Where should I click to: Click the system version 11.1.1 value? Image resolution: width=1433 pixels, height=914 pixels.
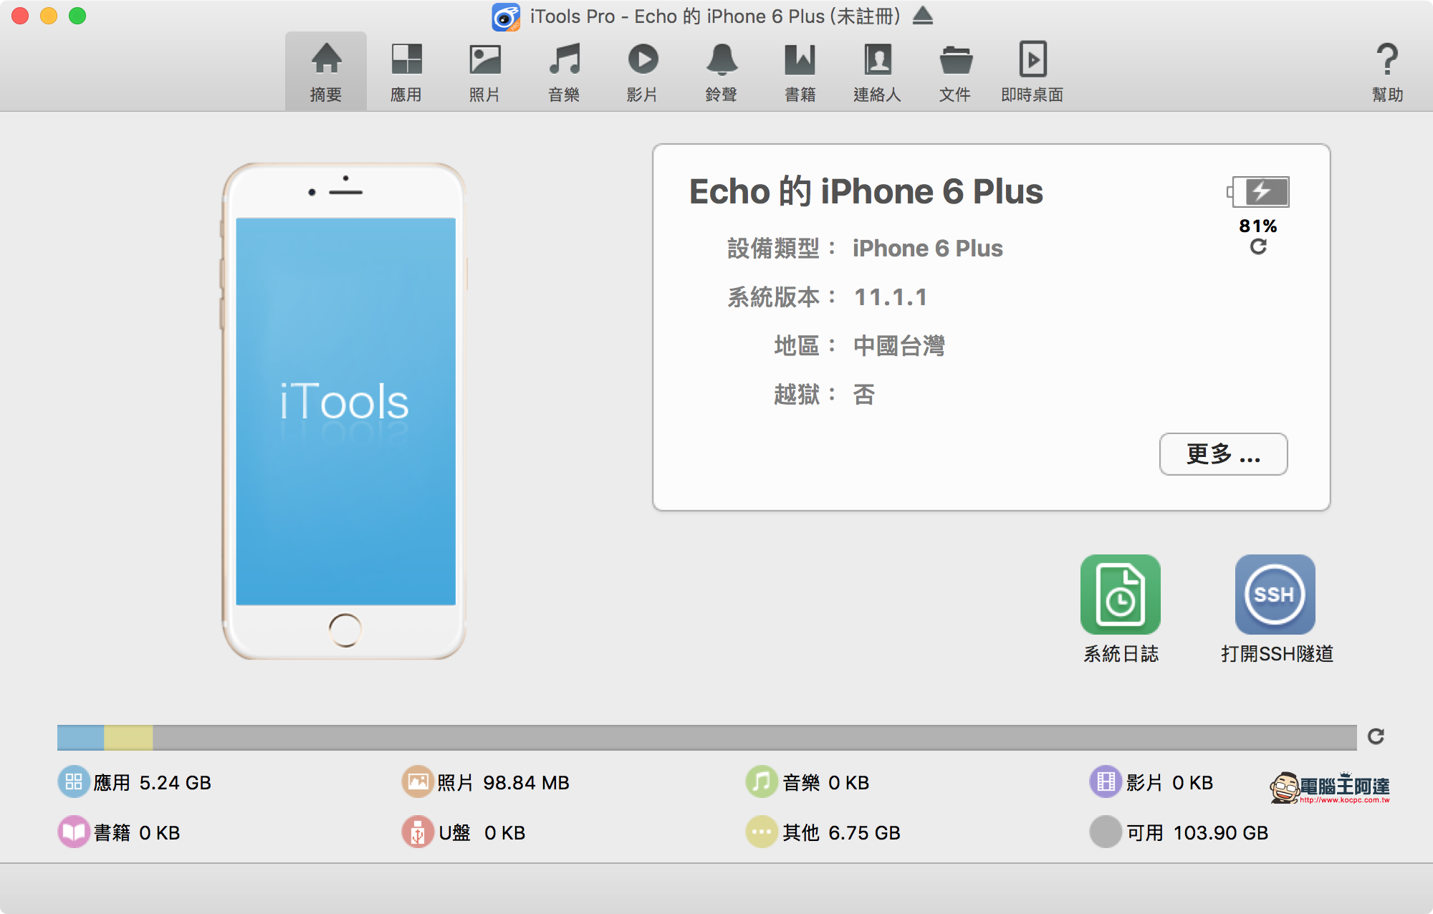[x=891, y=297]
